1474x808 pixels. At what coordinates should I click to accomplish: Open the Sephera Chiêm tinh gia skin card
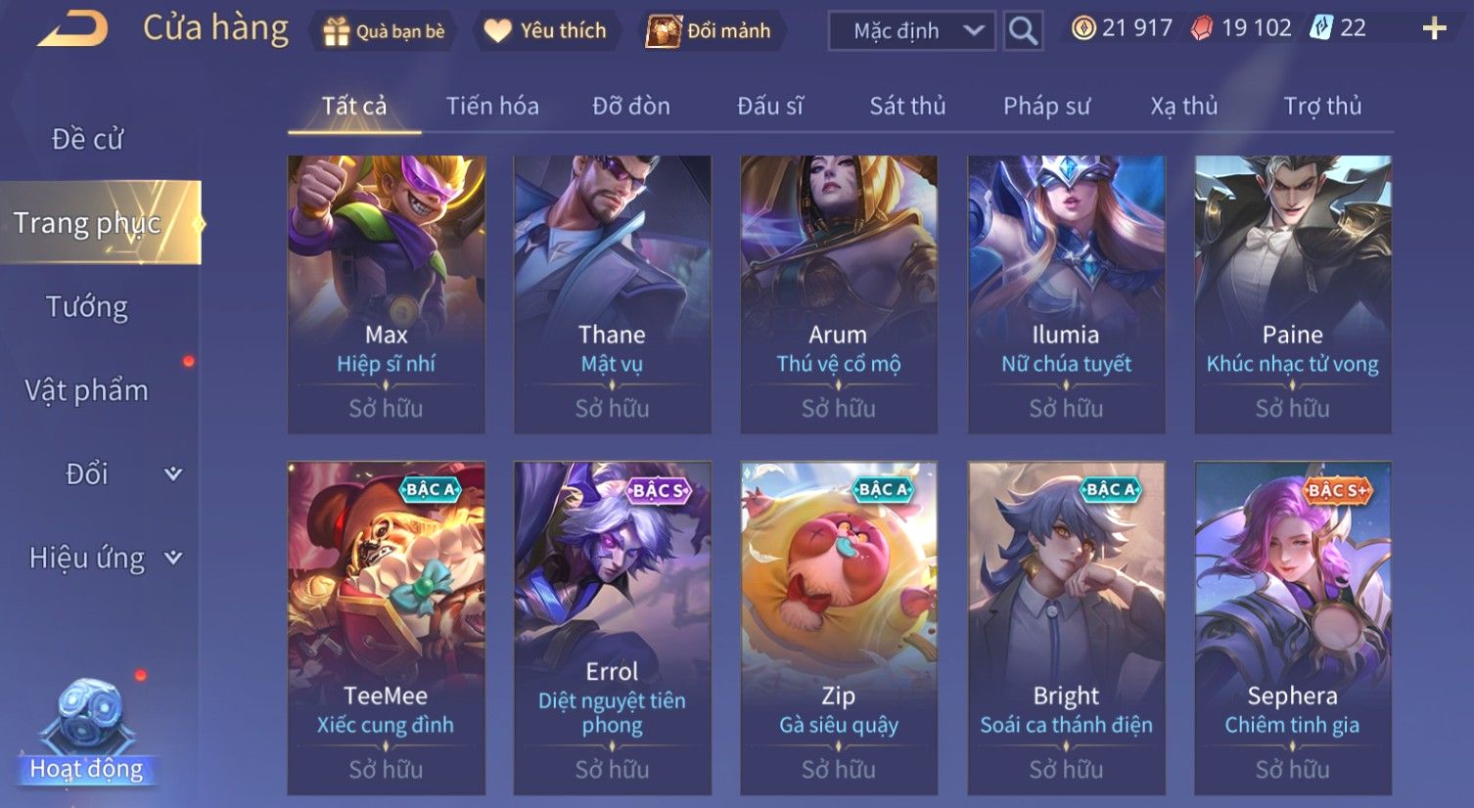(1292, 627)
